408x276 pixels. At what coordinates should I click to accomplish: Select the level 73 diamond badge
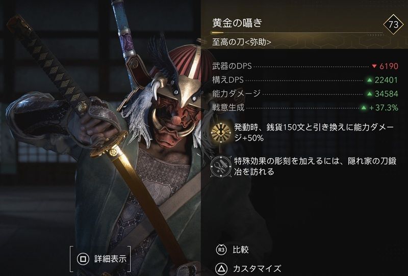pyautogui.click(x=393, y=24)
